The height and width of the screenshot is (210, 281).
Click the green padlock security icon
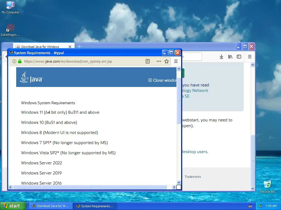point(20,62)
